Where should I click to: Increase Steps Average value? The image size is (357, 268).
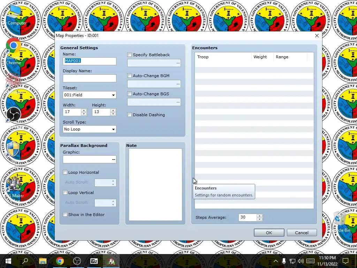tap(259, 216)
